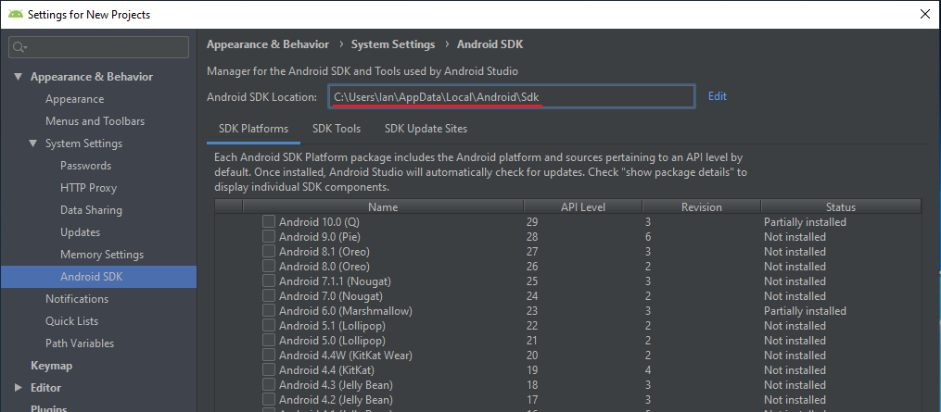Check Android 6.0 (Marshmallow) checkbox
Image resolution: width=941 pixels, height=412 pixels.
pos(269,311)
